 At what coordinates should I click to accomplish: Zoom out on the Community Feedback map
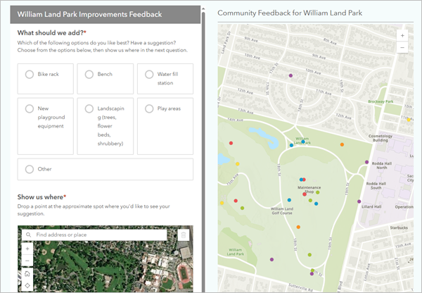click(x=402, y=47)
